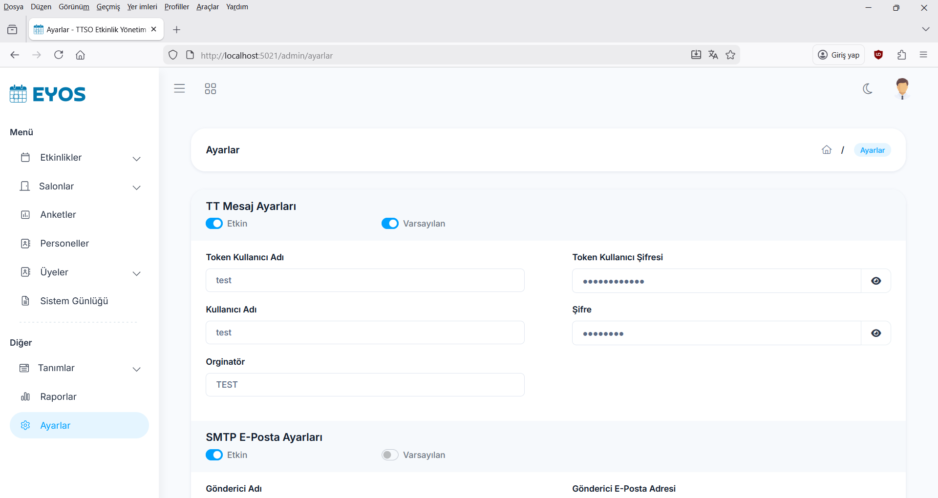Go to the Anketler page

click(x=58, y=215)
